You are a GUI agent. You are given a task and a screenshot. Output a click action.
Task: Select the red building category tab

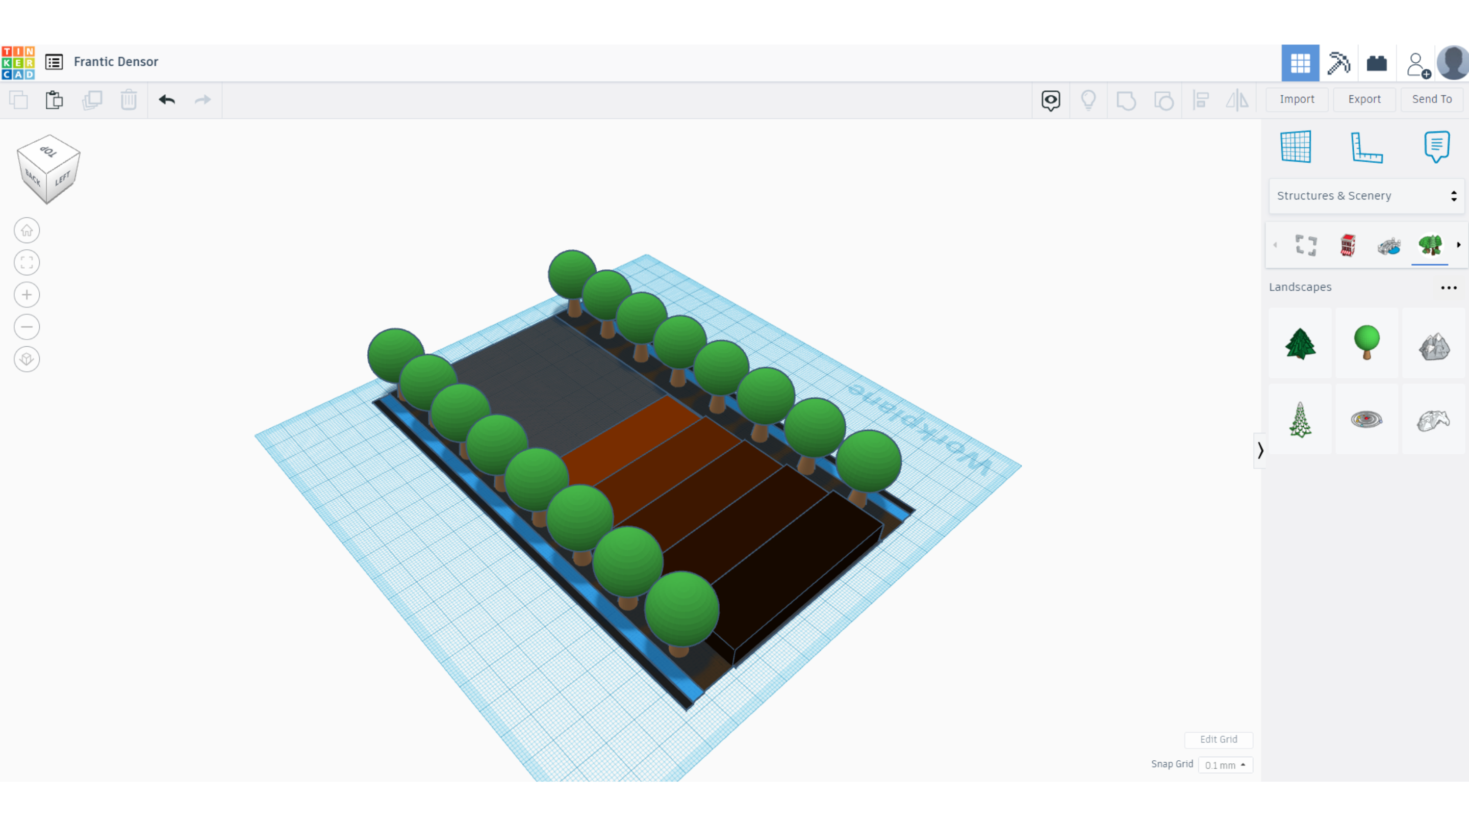(x=1348, y=246)
